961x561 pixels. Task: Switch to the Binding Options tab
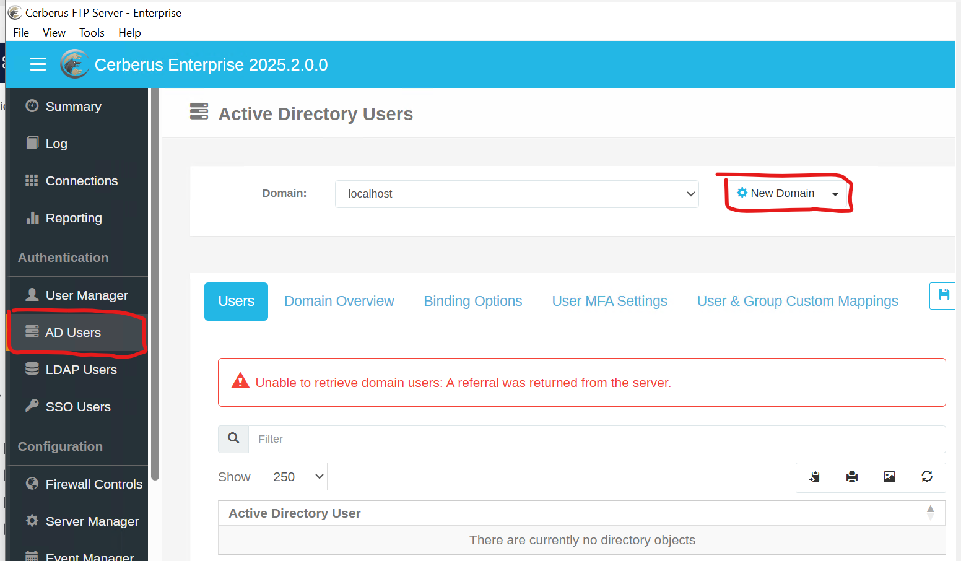click(x=473, y=302)
